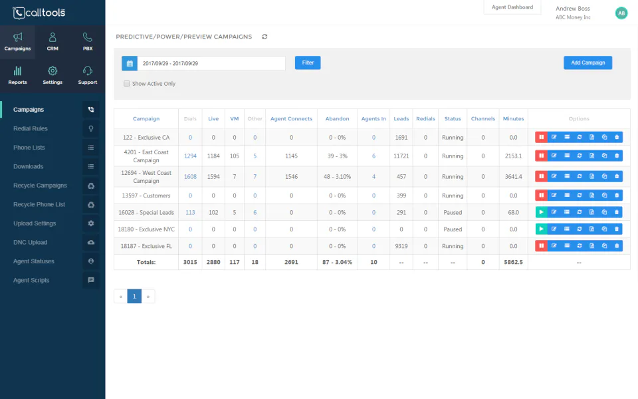Pause the 18187 - Exclusive FL campaign
Viewport: 638px width, 399px height.
click(541, 246)
